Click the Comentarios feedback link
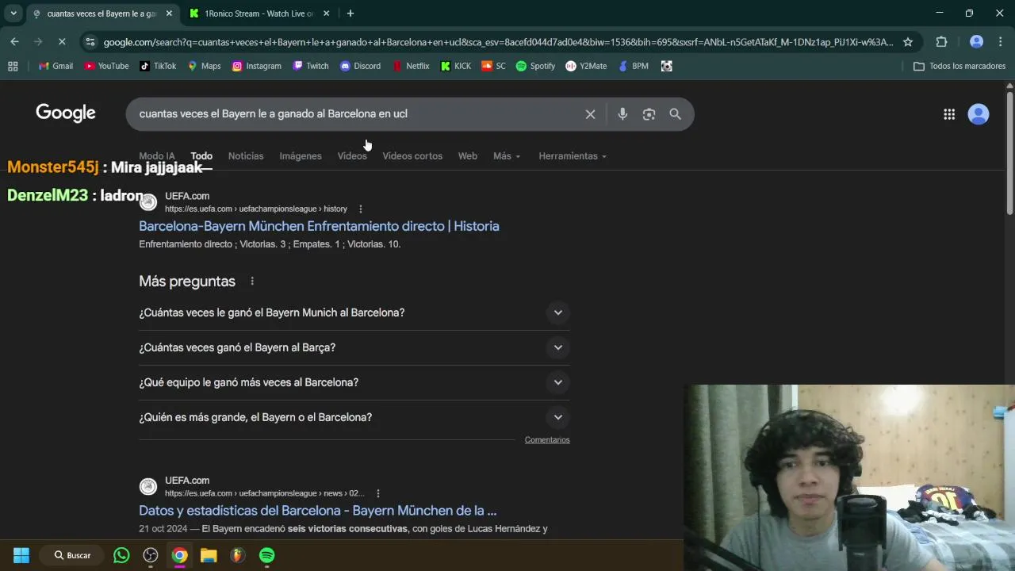 [547, 440]
